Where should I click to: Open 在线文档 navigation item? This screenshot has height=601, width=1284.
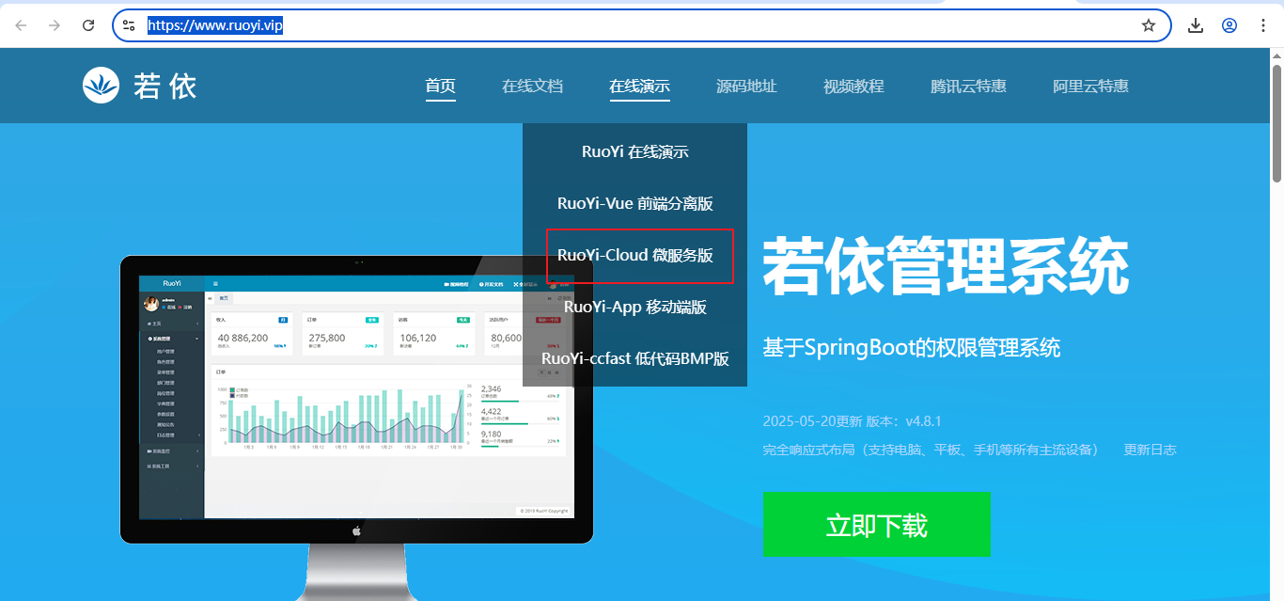point(532,86)
